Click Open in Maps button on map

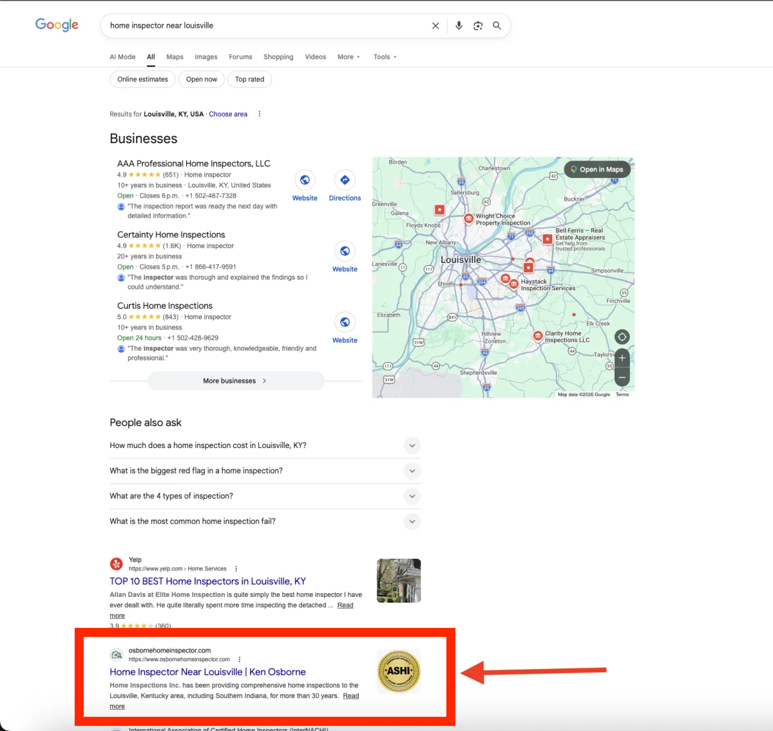[x=597, y=170]
